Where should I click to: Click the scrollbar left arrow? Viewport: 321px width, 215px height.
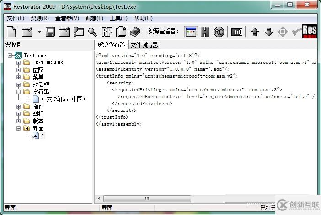click(99, 199)
